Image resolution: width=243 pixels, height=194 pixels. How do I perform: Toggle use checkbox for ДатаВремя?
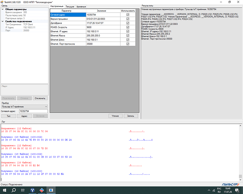pos(128,23)
